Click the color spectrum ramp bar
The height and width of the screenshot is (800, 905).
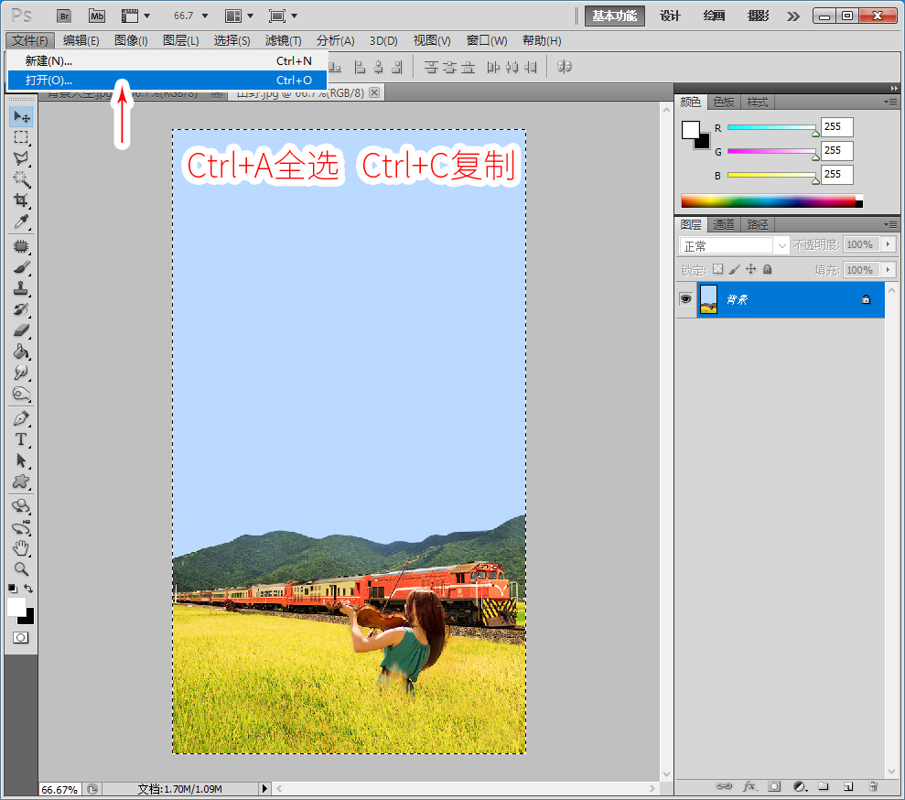pyautogui.click(x=768, y=200)
